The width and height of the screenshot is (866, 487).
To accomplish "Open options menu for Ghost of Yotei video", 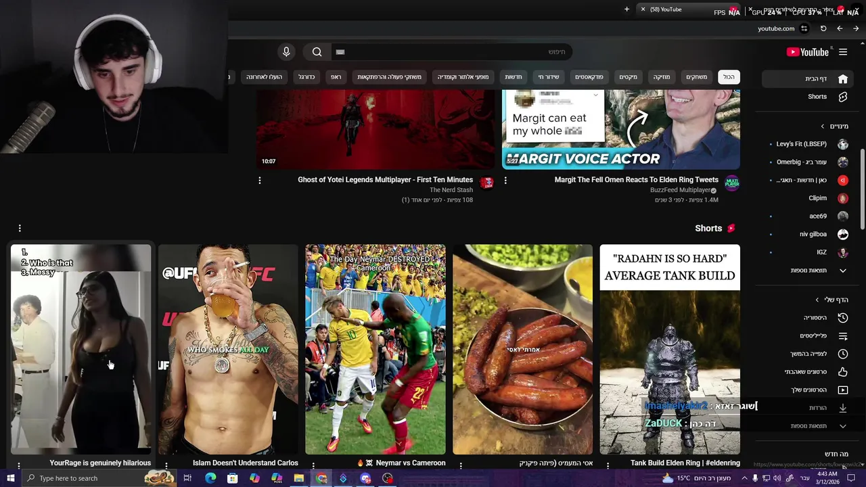I will click(x=260, y=181).
